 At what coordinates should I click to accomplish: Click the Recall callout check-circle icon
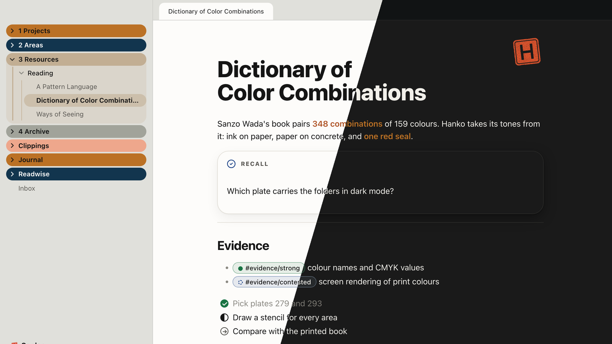(x=231, y=164)
